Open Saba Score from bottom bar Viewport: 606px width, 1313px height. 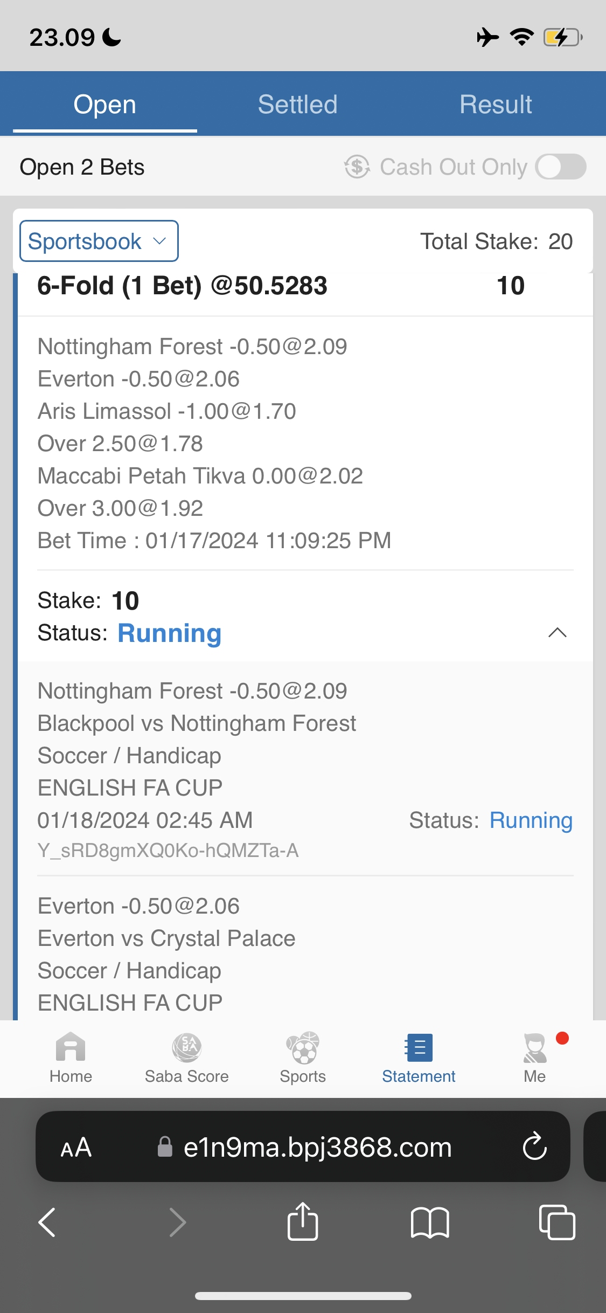click(x=186, y=1057)
